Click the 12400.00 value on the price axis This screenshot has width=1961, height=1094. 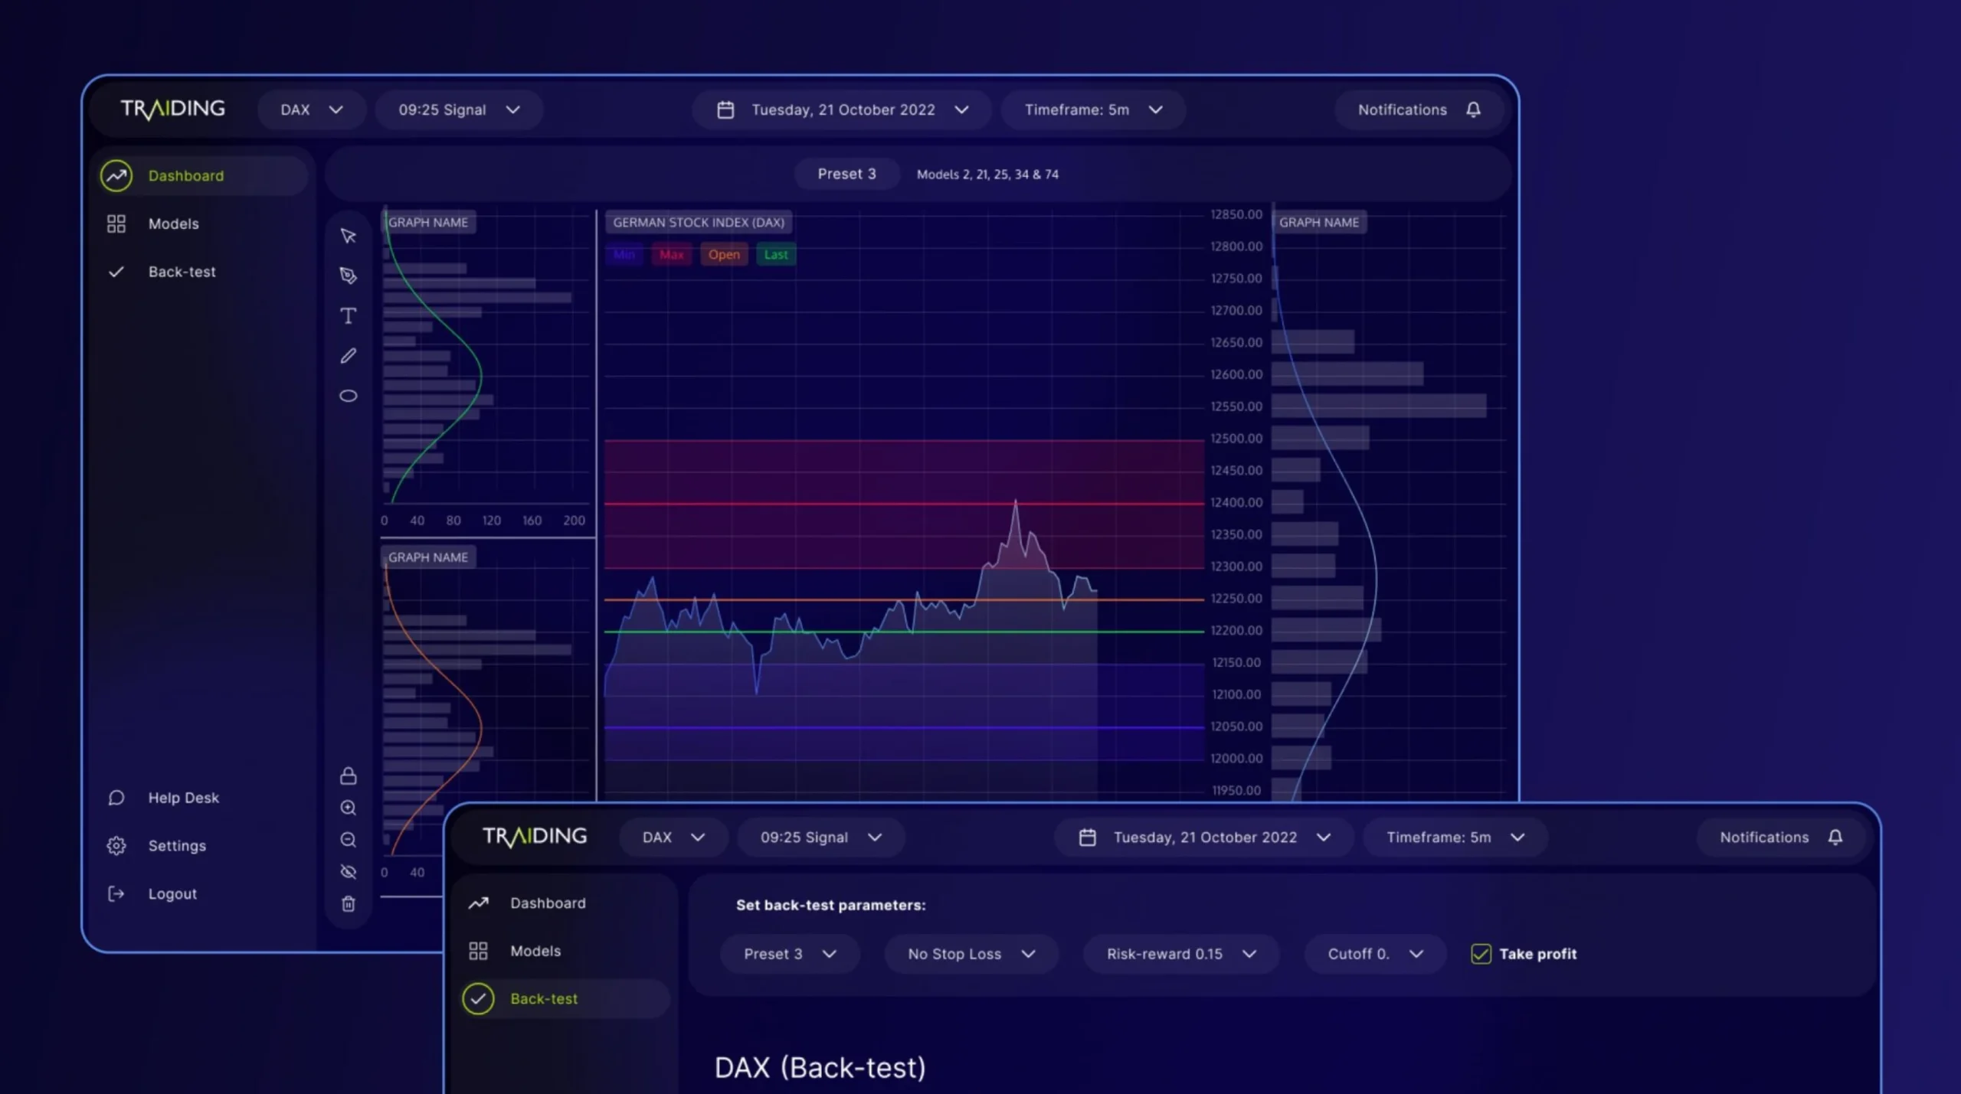1236,502
